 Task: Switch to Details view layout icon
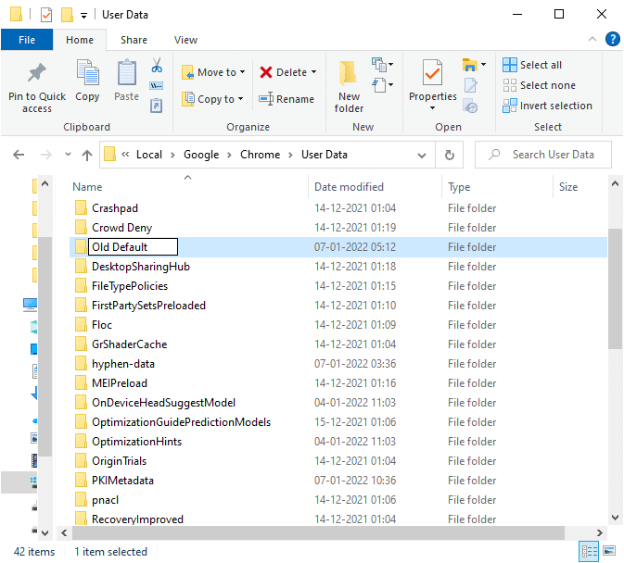589,552
